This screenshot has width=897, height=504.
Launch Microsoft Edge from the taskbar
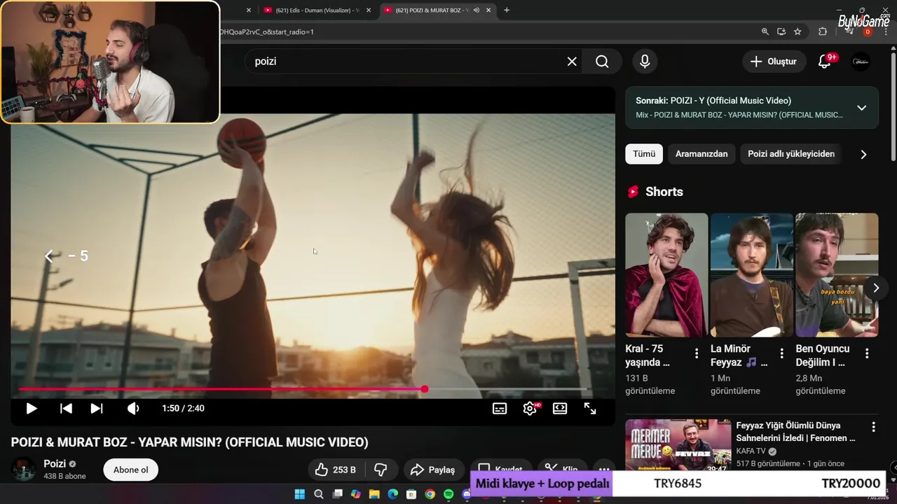[x=393, y=494]
